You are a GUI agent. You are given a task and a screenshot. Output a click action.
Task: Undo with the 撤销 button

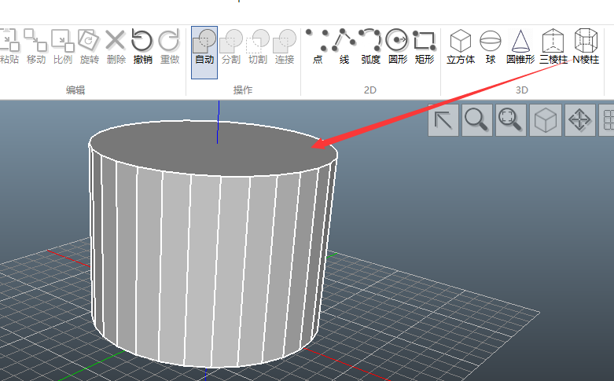click(142, 46)
